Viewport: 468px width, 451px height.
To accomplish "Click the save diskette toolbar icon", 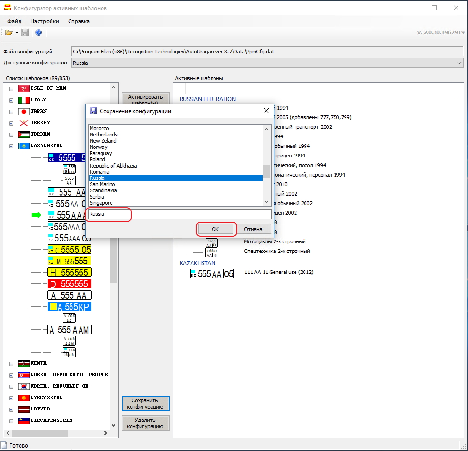I will pos(25,32).
